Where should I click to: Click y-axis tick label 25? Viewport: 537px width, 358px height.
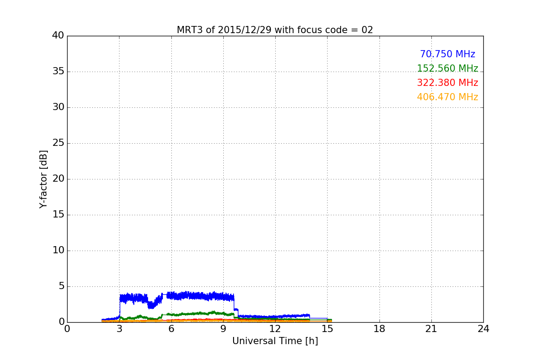[x=58, y=143]
